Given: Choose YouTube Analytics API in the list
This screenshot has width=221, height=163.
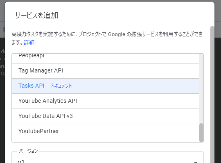Looking at the screenshot, I should click(x=106, y=101).
